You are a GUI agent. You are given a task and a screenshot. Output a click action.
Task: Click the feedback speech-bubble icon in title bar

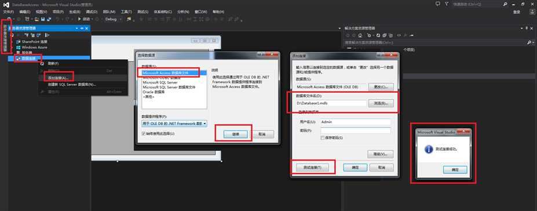pyautogui.click(x=437, y=4)
